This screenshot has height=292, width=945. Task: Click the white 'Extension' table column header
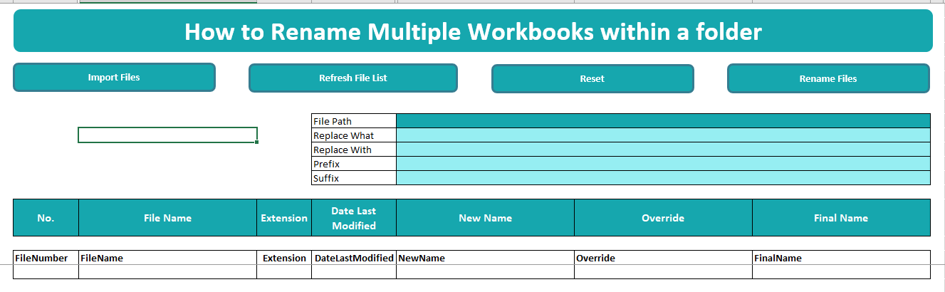284,258
